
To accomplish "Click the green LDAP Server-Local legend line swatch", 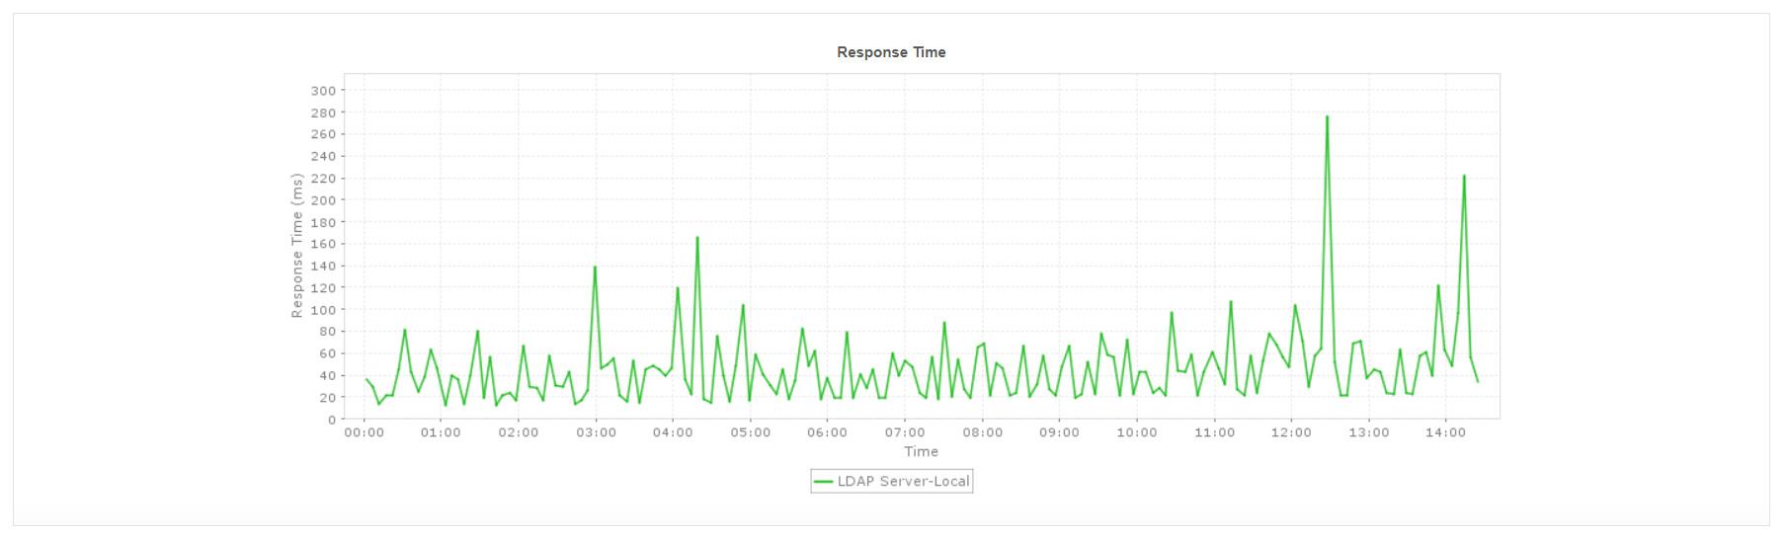I will click(823, 482).
